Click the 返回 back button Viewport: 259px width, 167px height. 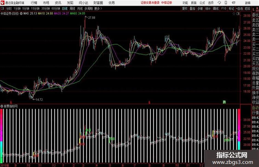click(x=247, y=9)
